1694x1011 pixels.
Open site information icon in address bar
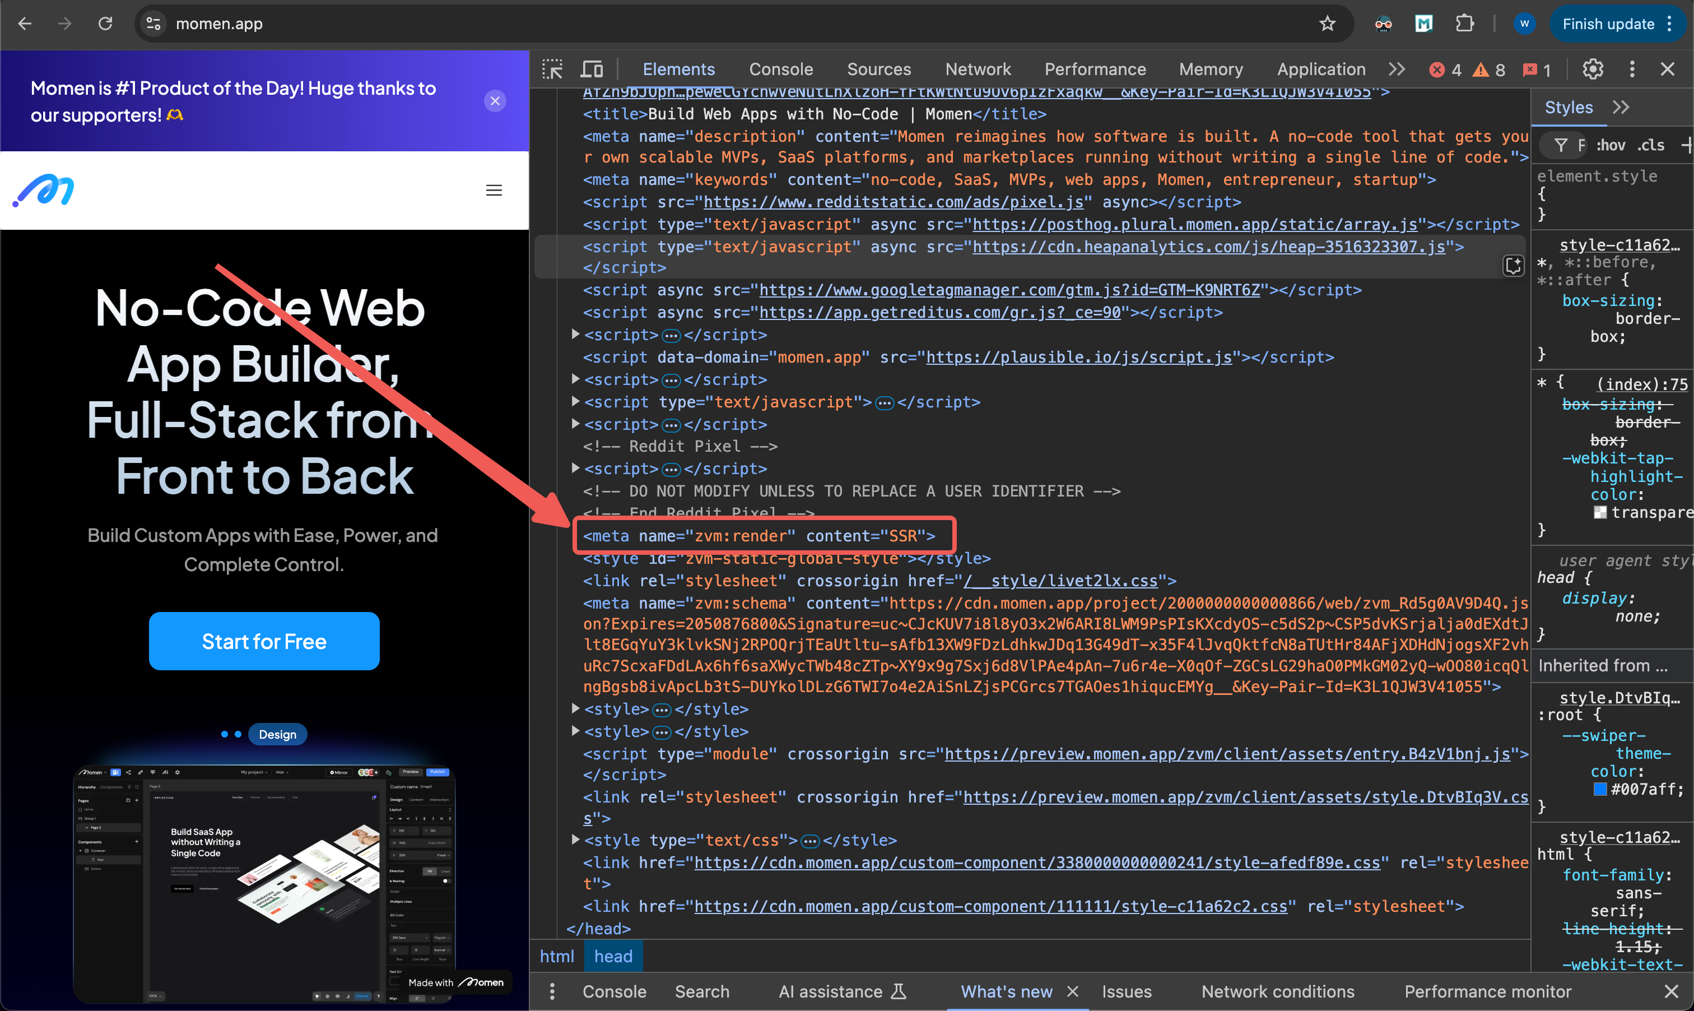[153, 24]
